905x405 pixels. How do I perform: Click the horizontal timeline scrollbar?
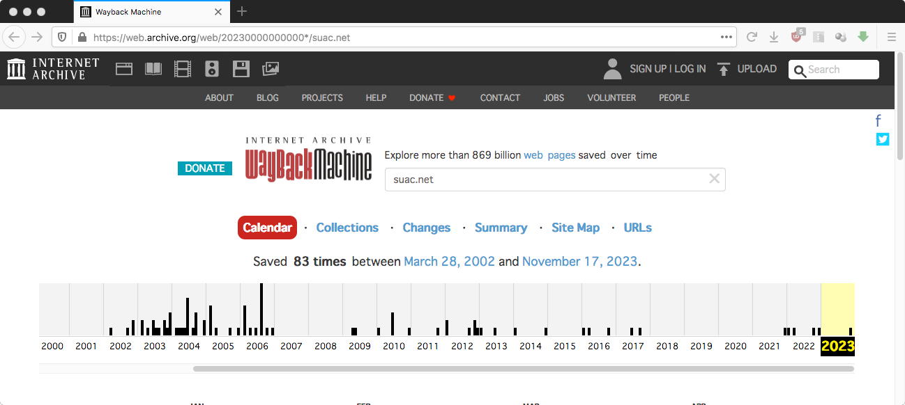pos(524,369)
